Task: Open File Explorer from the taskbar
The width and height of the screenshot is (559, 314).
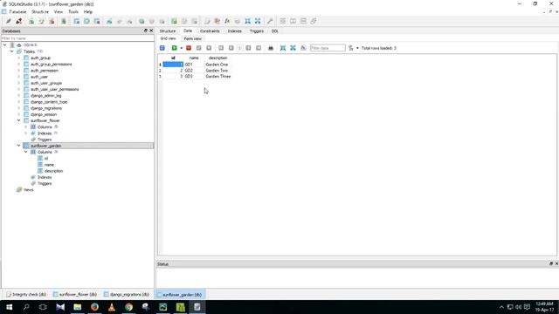Action: (x=78, y=307)
